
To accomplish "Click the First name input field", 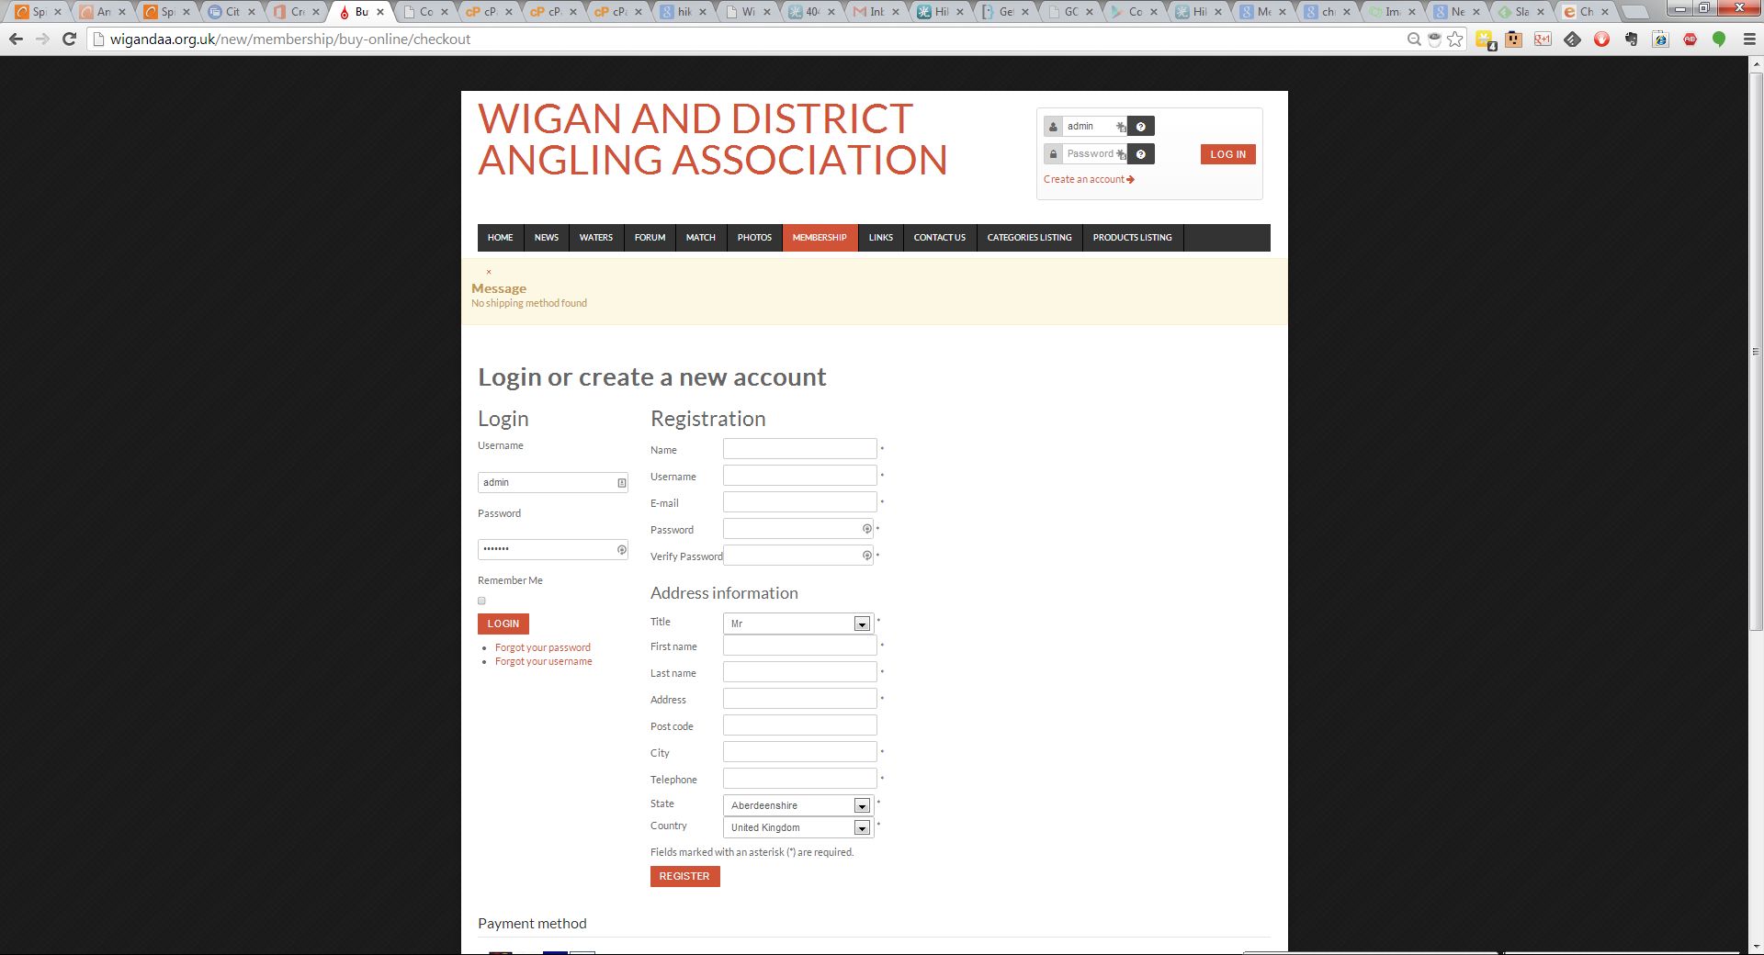I will [800, 646].
